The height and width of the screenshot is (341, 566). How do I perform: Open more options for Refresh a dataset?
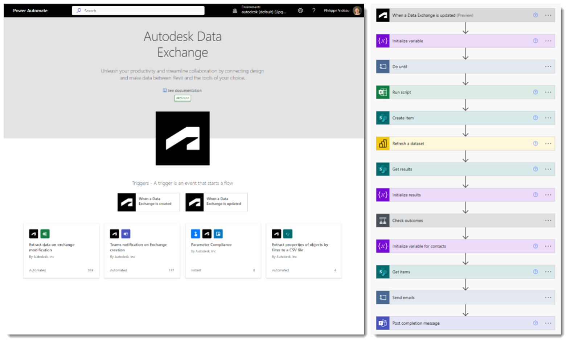tap(548, 144)
